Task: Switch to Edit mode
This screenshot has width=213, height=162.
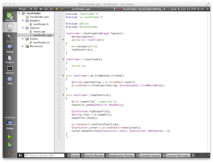Action: (x=10, y=27)
